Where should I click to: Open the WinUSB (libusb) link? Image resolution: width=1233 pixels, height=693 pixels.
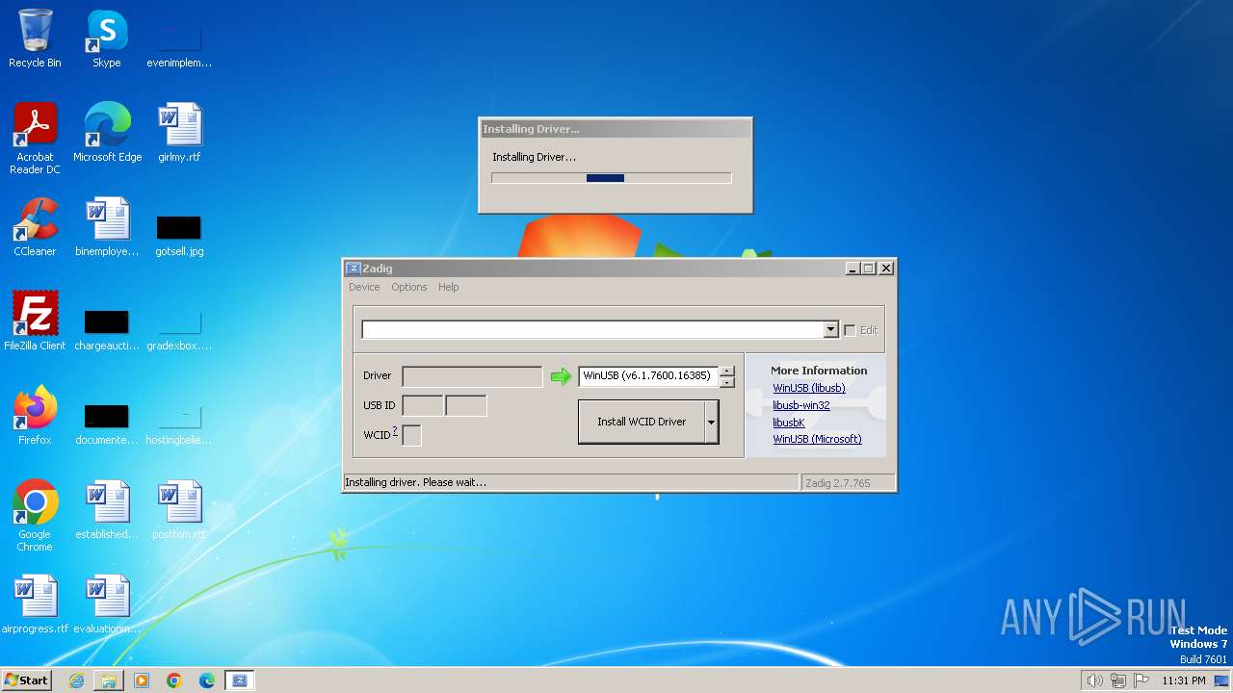(809, 388)
